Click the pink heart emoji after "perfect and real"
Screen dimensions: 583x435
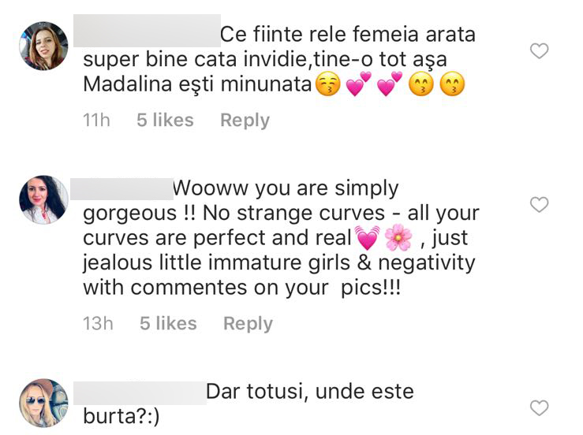point(367,237)
